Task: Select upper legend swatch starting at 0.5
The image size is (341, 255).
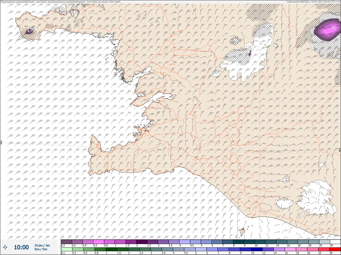Action: click(99, 242)
